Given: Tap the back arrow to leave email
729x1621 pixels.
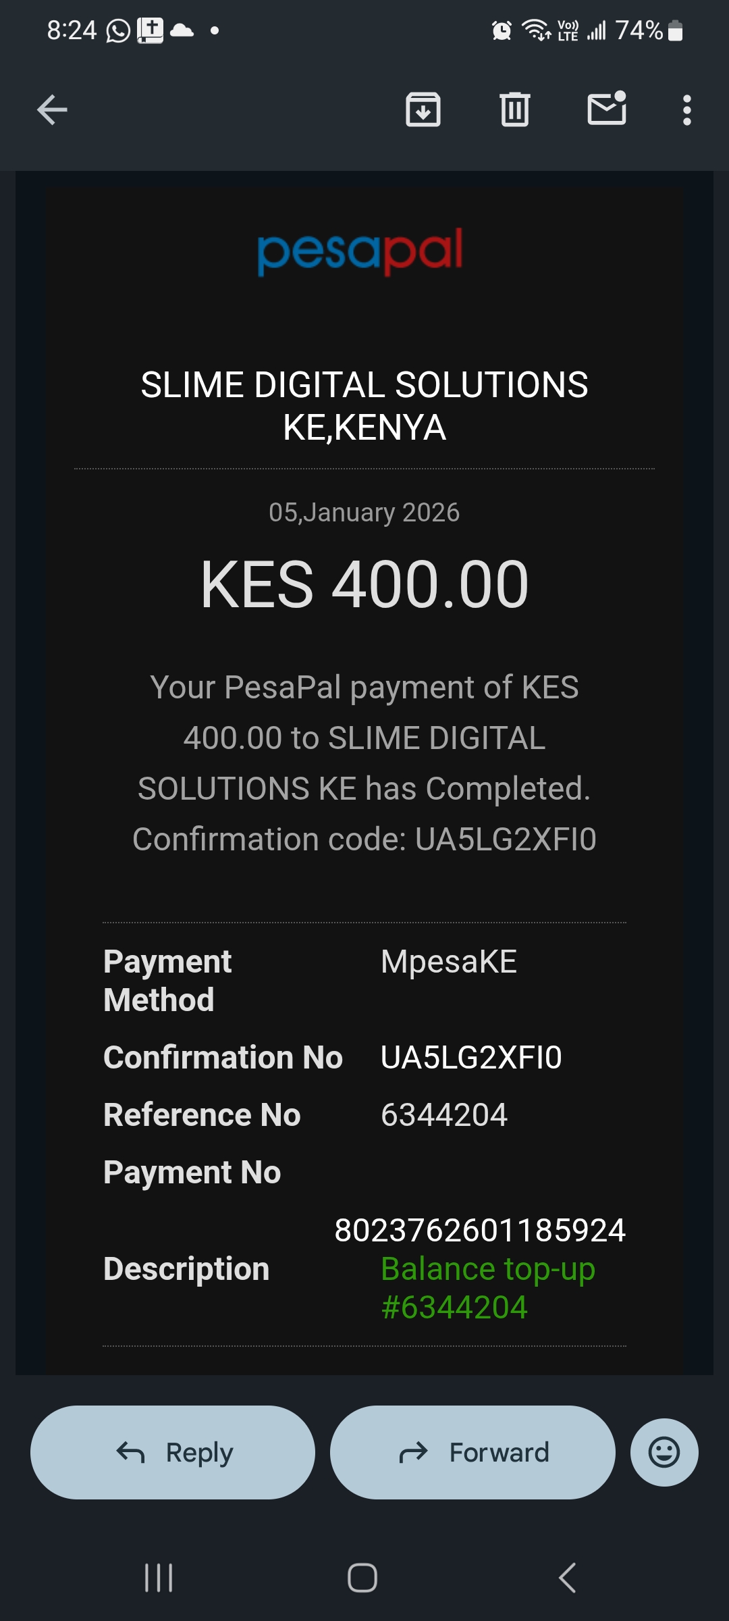Looking at the screenshot, I should [52, 110].
